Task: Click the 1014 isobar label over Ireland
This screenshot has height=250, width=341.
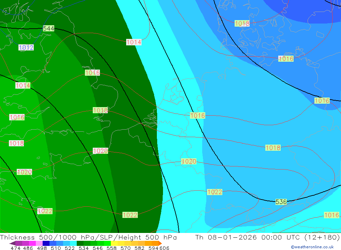Action: click(23, 86)
